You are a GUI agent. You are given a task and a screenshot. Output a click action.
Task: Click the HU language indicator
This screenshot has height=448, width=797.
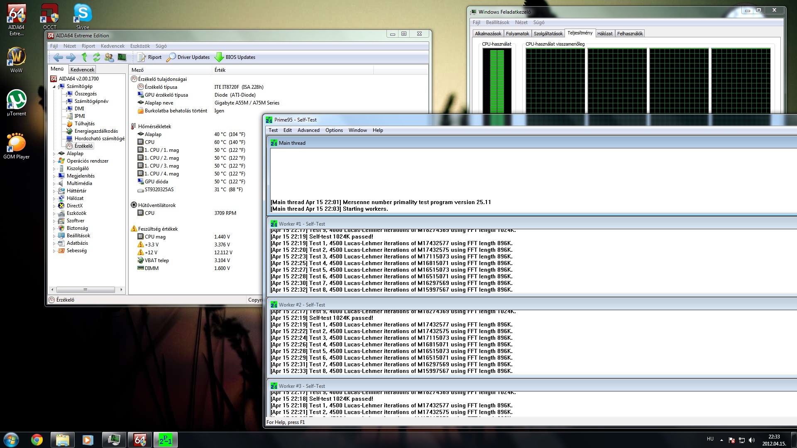710,439
